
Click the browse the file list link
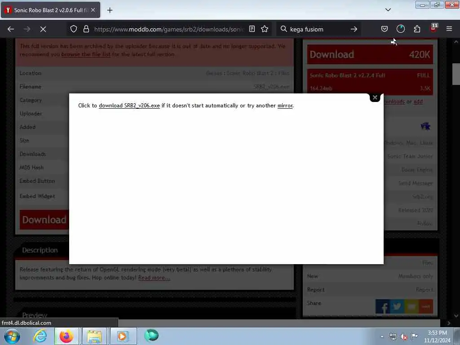click(86, 54)
